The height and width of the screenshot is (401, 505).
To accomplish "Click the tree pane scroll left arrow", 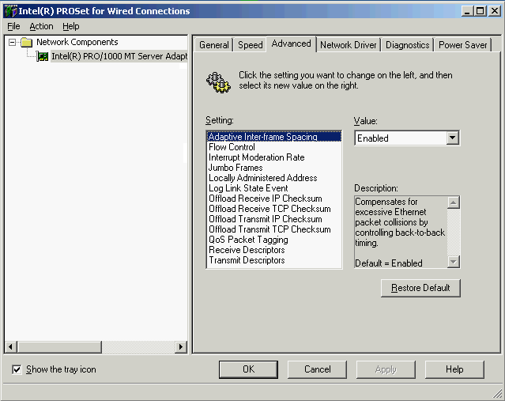I will [x=11, y=347].
